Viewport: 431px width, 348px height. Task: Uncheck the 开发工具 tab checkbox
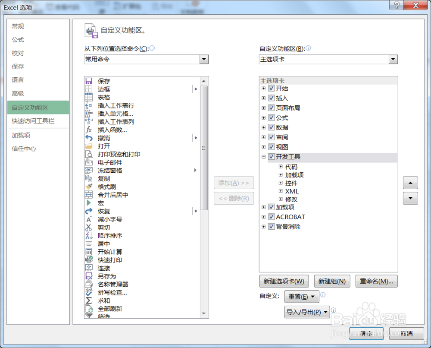click(x=271, y=157)
